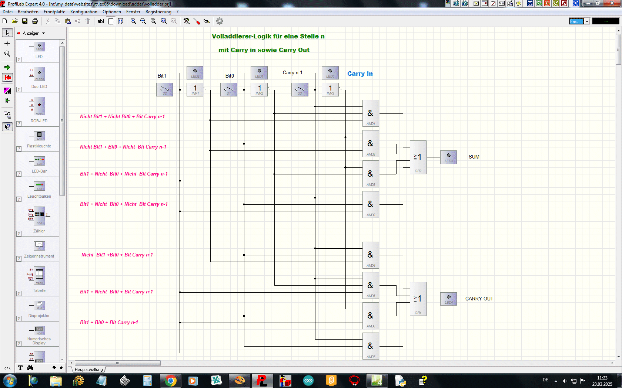Activate the context help pointer tool
Viewport: 622px width, 388px height.
pyautogui.click(x=7, y=127)
